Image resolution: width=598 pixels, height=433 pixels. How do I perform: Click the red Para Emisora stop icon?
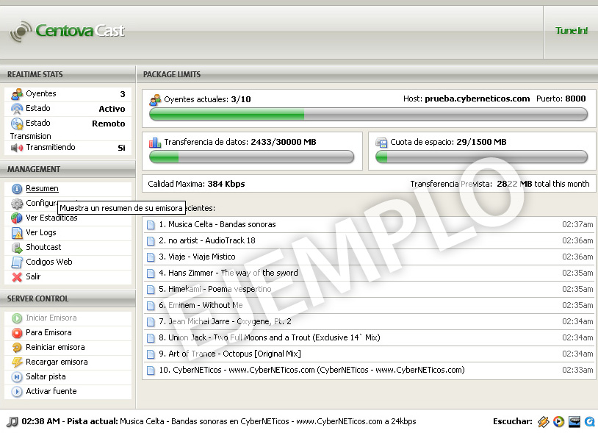pos(17,333)
